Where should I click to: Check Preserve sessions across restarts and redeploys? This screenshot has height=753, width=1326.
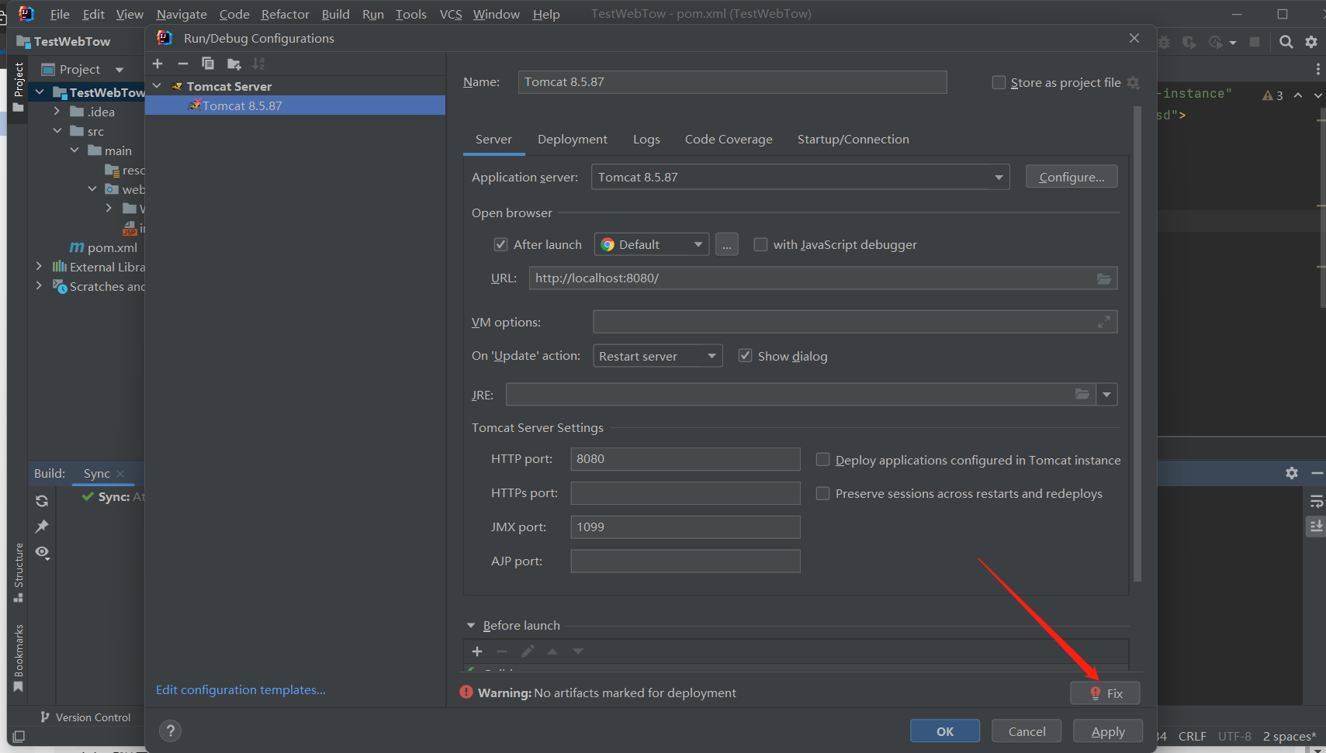[823, 494]
